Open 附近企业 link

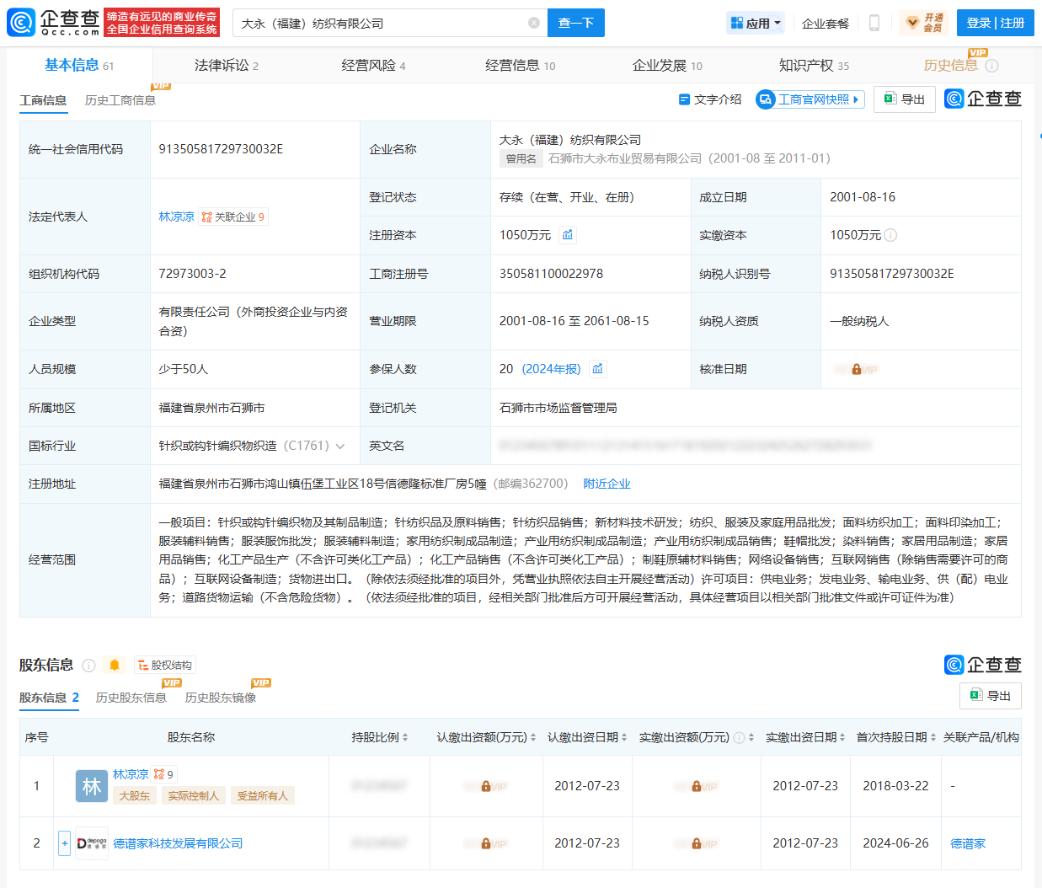click(606, 484)
